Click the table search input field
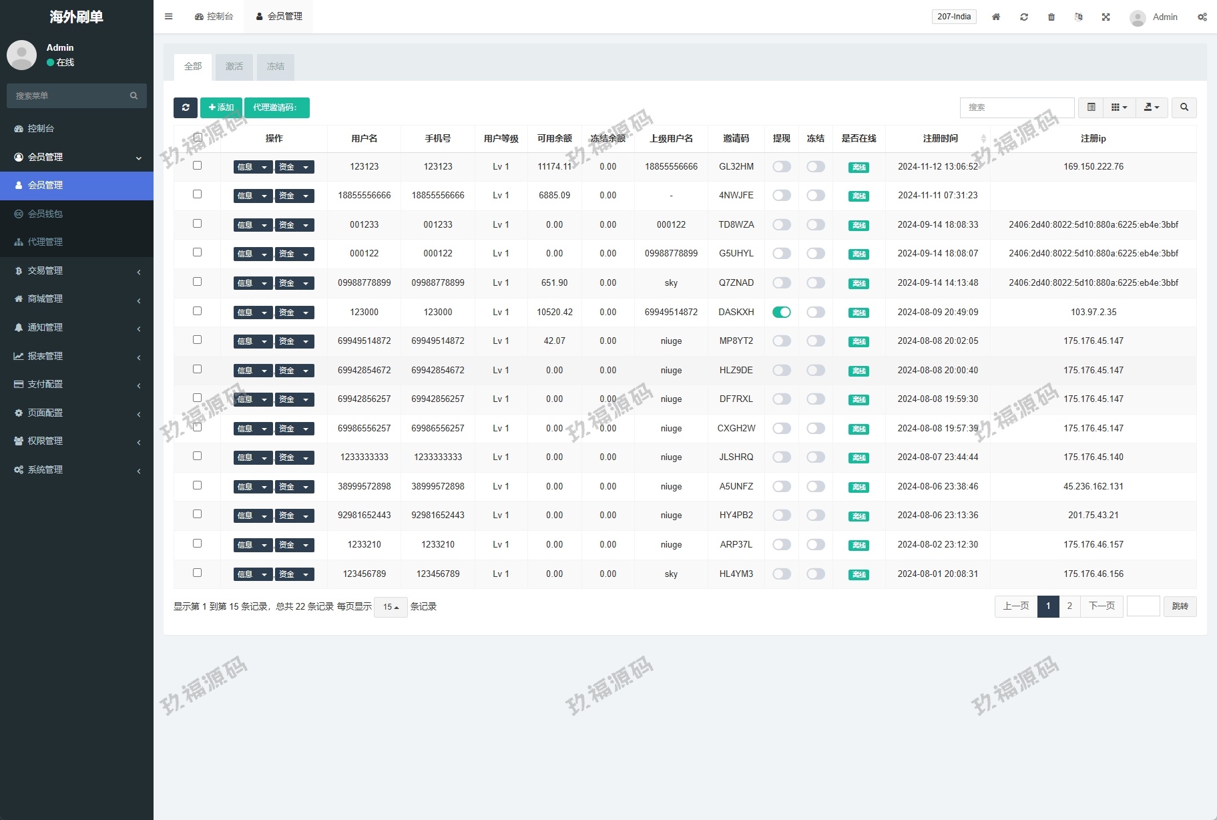This screenshot has width=1217, height=820. tap(1016, 108)
